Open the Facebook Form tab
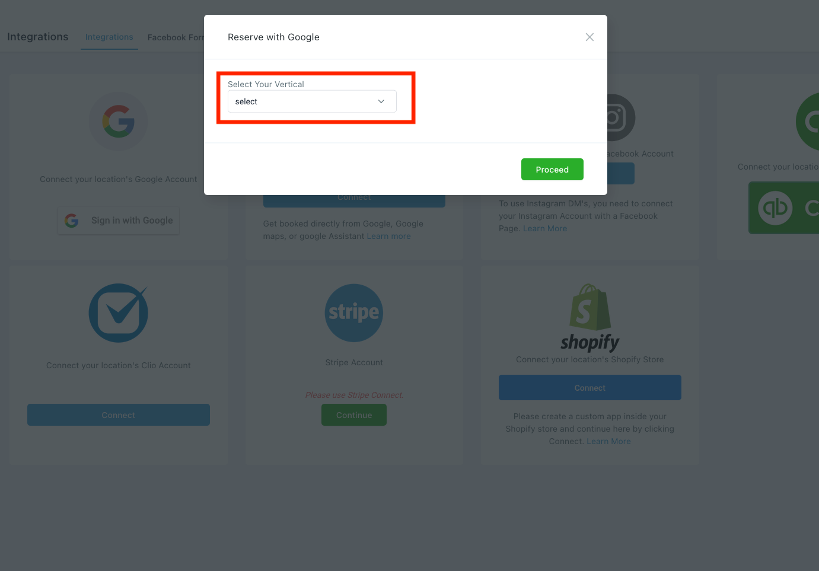819x571 pixels. point(176,37)
